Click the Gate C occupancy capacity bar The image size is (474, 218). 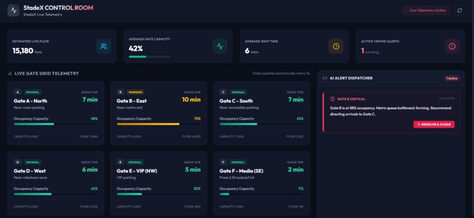262,124
